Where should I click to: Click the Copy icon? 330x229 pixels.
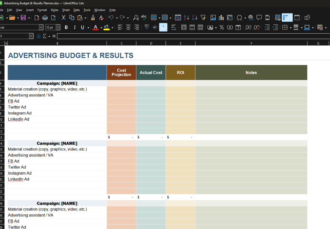72,18
